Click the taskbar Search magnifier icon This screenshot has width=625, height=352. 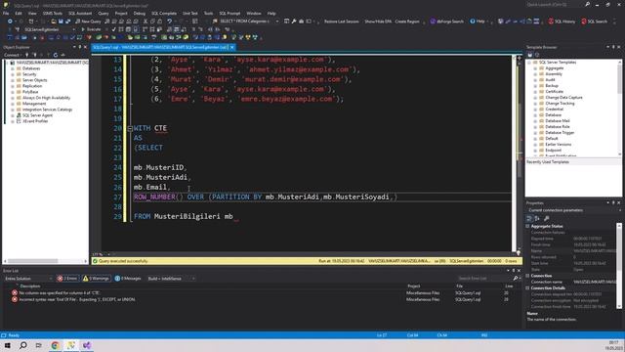tap(23, 345)
